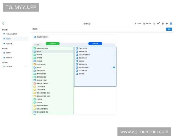174x139 pixels.
Task: Open 聚合表 in the sidebar
Action: click(x=15, y=53)
